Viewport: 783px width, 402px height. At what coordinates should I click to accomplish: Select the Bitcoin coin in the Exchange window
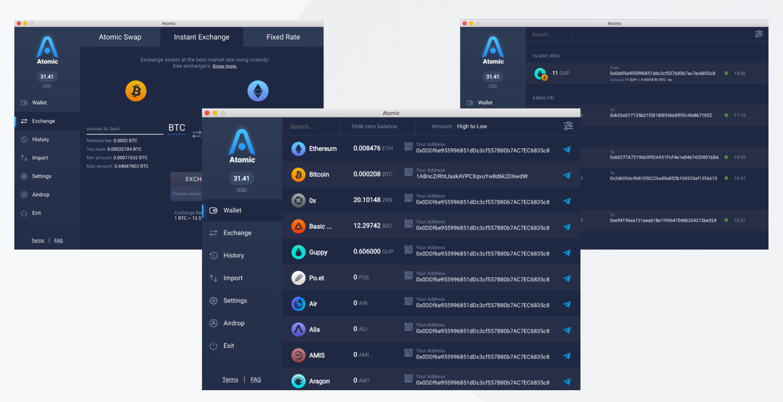[136, 91]
